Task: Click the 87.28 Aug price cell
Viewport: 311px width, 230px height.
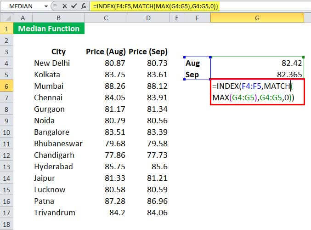Action: pyautogui.click(x=106, y=201)
